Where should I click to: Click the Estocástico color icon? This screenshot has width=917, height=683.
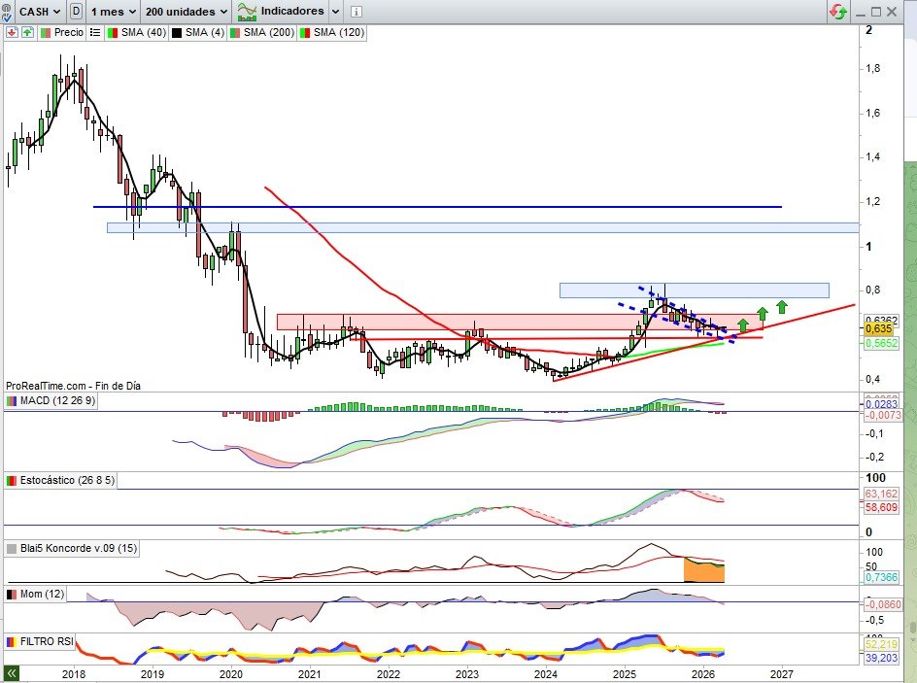coord(11,481)
